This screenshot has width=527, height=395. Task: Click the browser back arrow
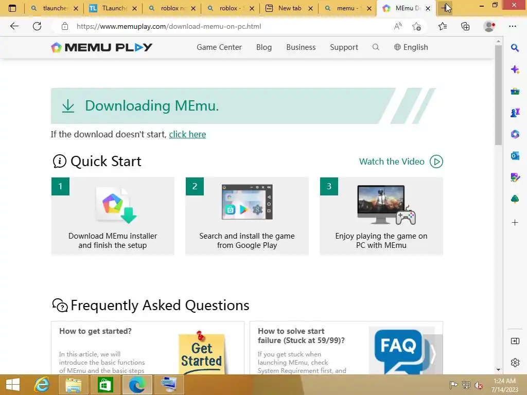[14, 26]
